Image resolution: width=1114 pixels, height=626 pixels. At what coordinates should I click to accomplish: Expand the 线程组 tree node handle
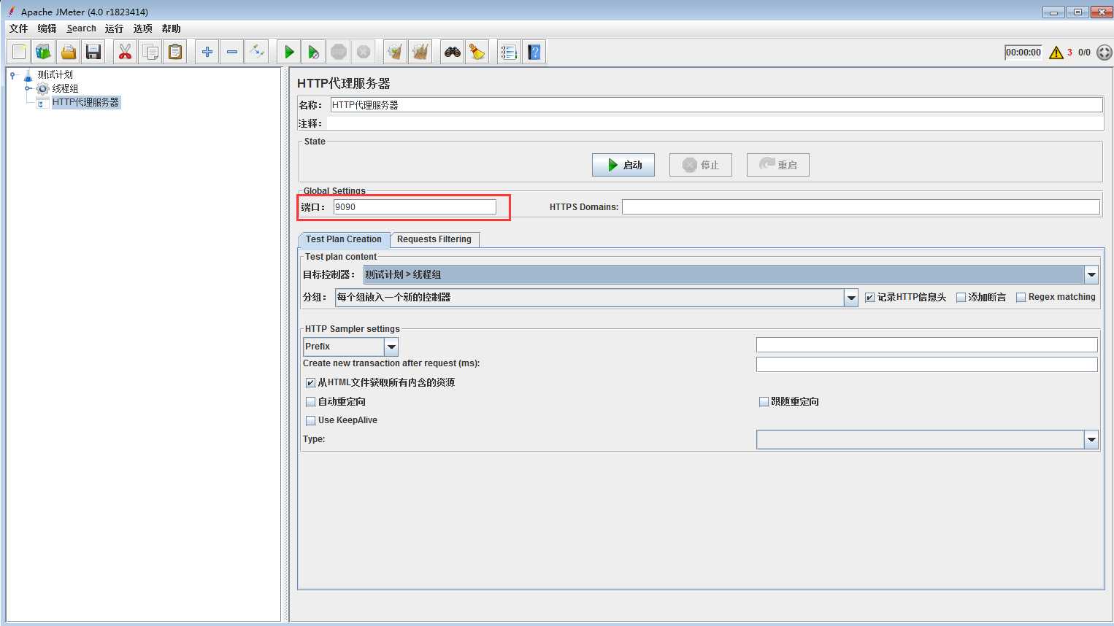click(28, 88)
